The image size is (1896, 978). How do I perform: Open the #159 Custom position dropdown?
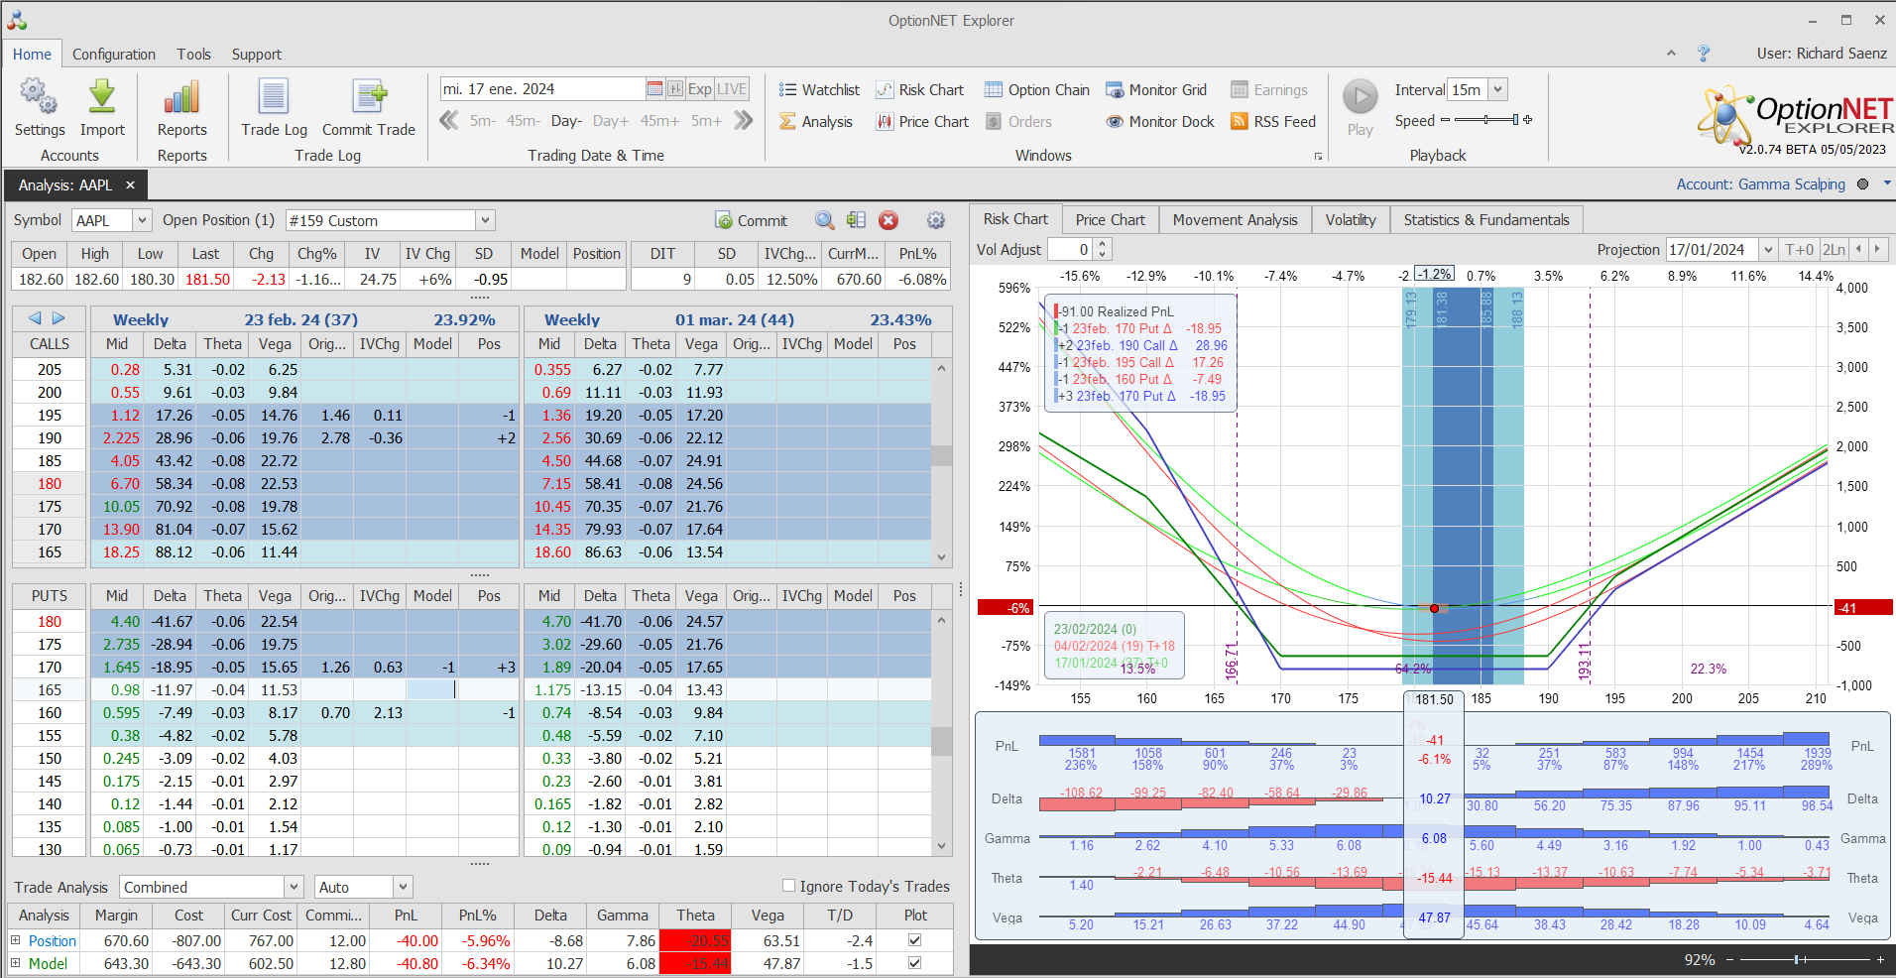coord(485,220)
